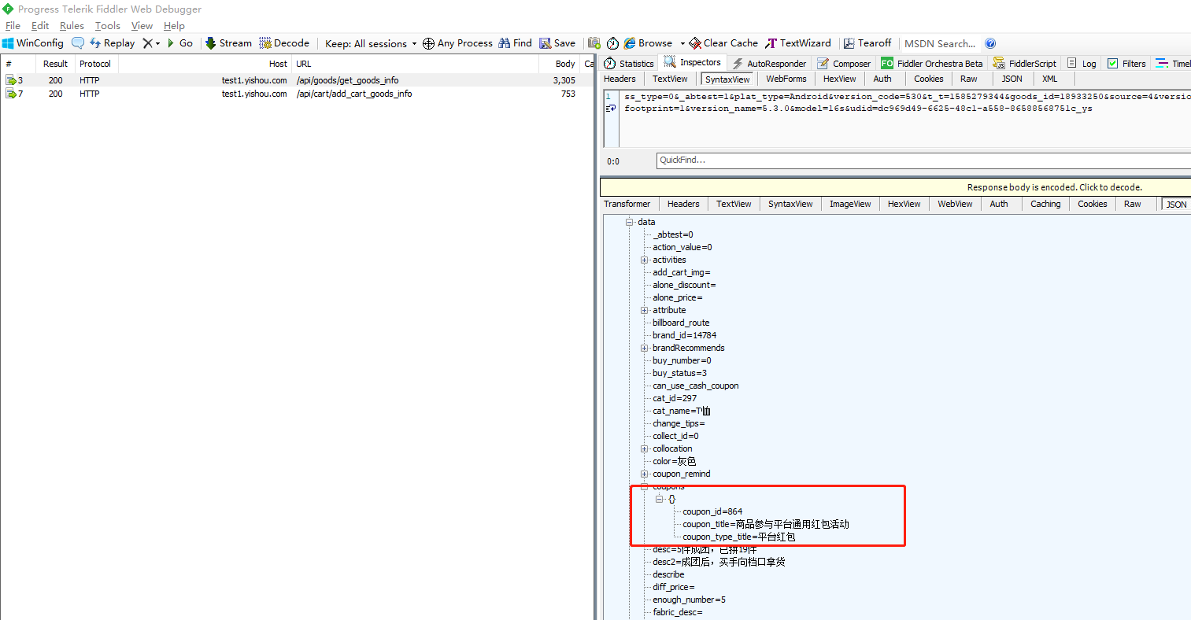Click the QuickFind input field
Image resolution: width=1191 pixels, height=620 pixels.
(923, 161)
